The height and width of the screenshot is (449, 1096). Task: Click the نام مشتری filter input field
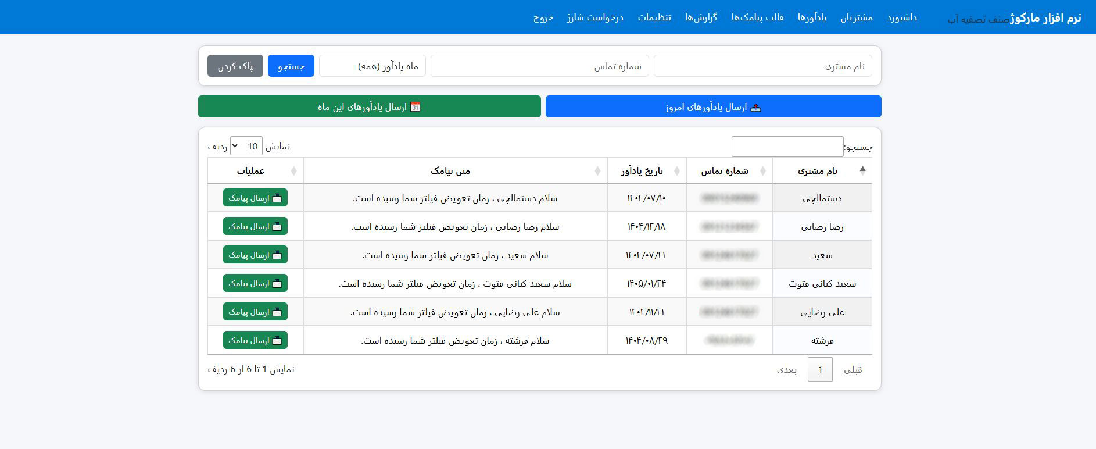[762, 66]
